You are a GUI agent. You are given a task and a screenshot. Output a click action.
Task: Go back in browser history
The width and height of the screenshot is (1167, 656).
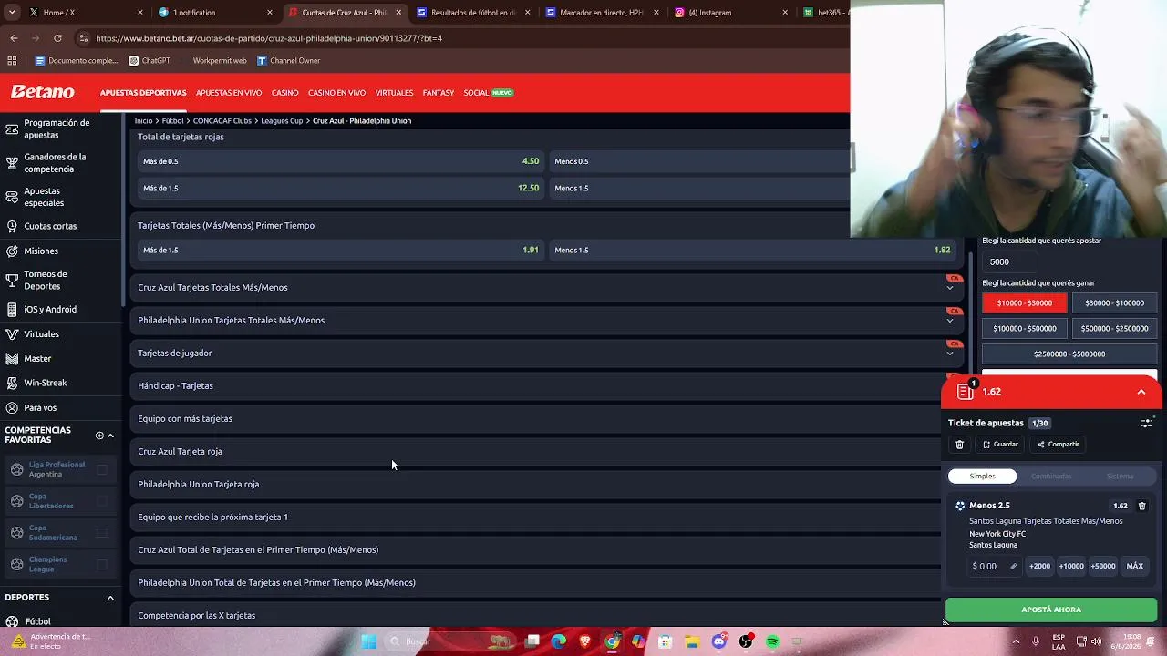(14, 38)
